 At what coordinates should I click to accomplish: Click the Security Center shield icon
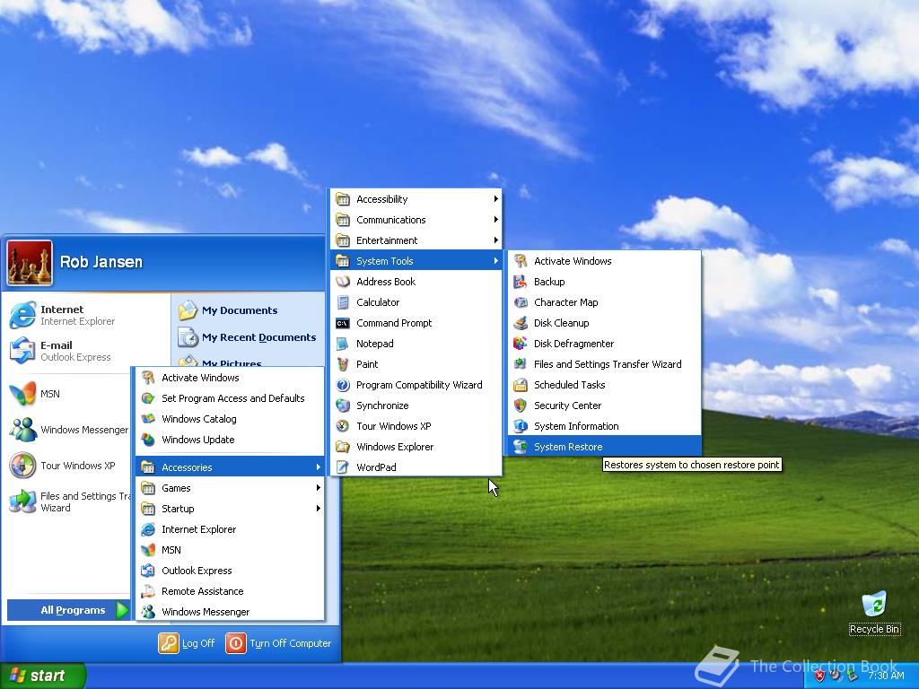[x=520, y=406]
